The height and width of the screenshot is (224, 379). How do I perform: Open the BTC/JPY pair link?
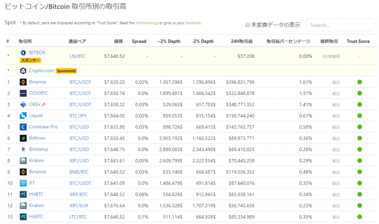(x=78, y=116)
